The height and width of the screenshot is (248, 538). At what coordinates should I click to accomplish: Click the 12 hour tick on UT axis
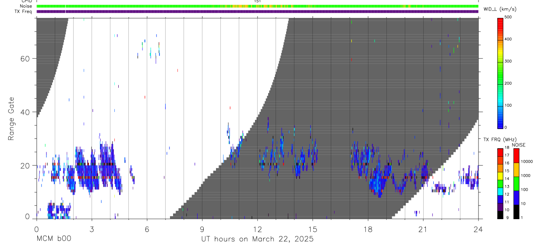(x=257, y=229)
